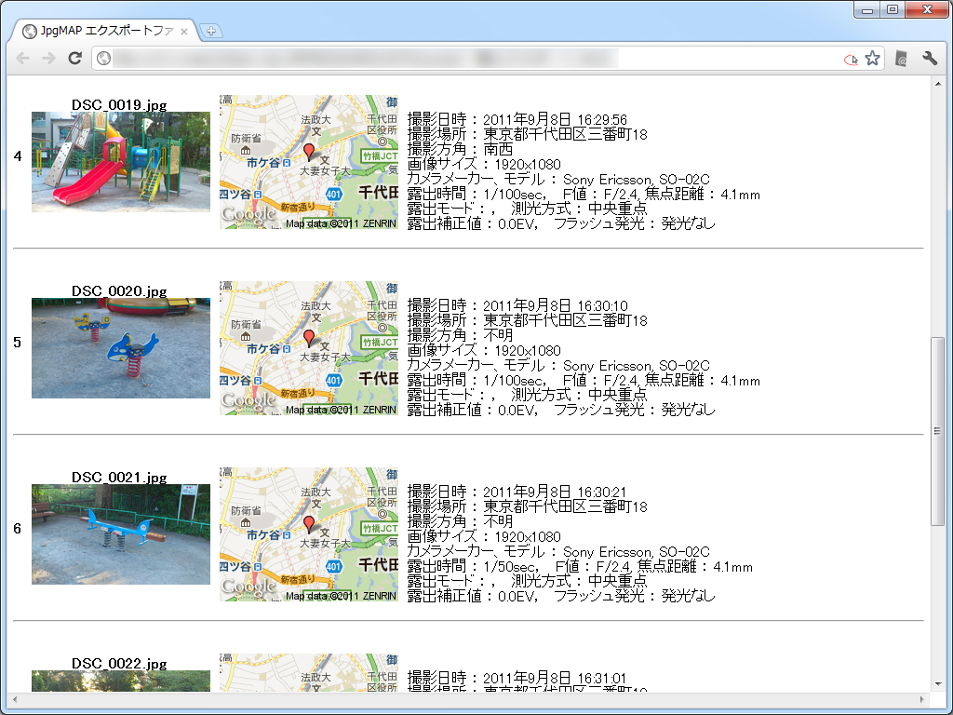Reload the JpgMAP export page
953x715 pixels.
click(75, 58)
